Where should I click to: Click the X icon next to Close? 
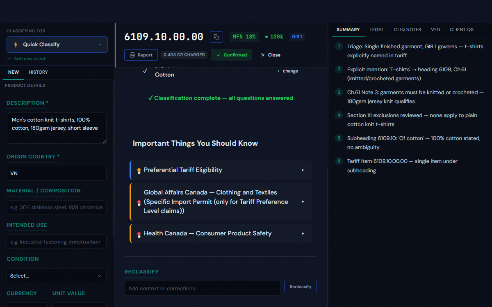tap(263, 55)
